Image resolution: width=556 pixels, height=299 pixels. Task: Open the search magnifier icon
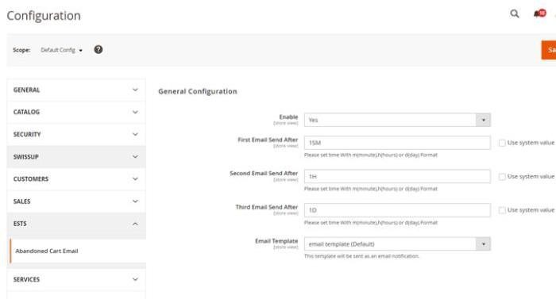pos(515,13)
